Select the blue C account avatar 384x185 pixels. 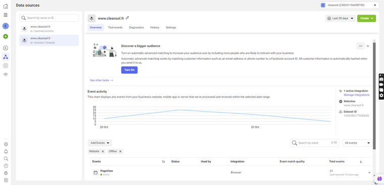[6, 26]
